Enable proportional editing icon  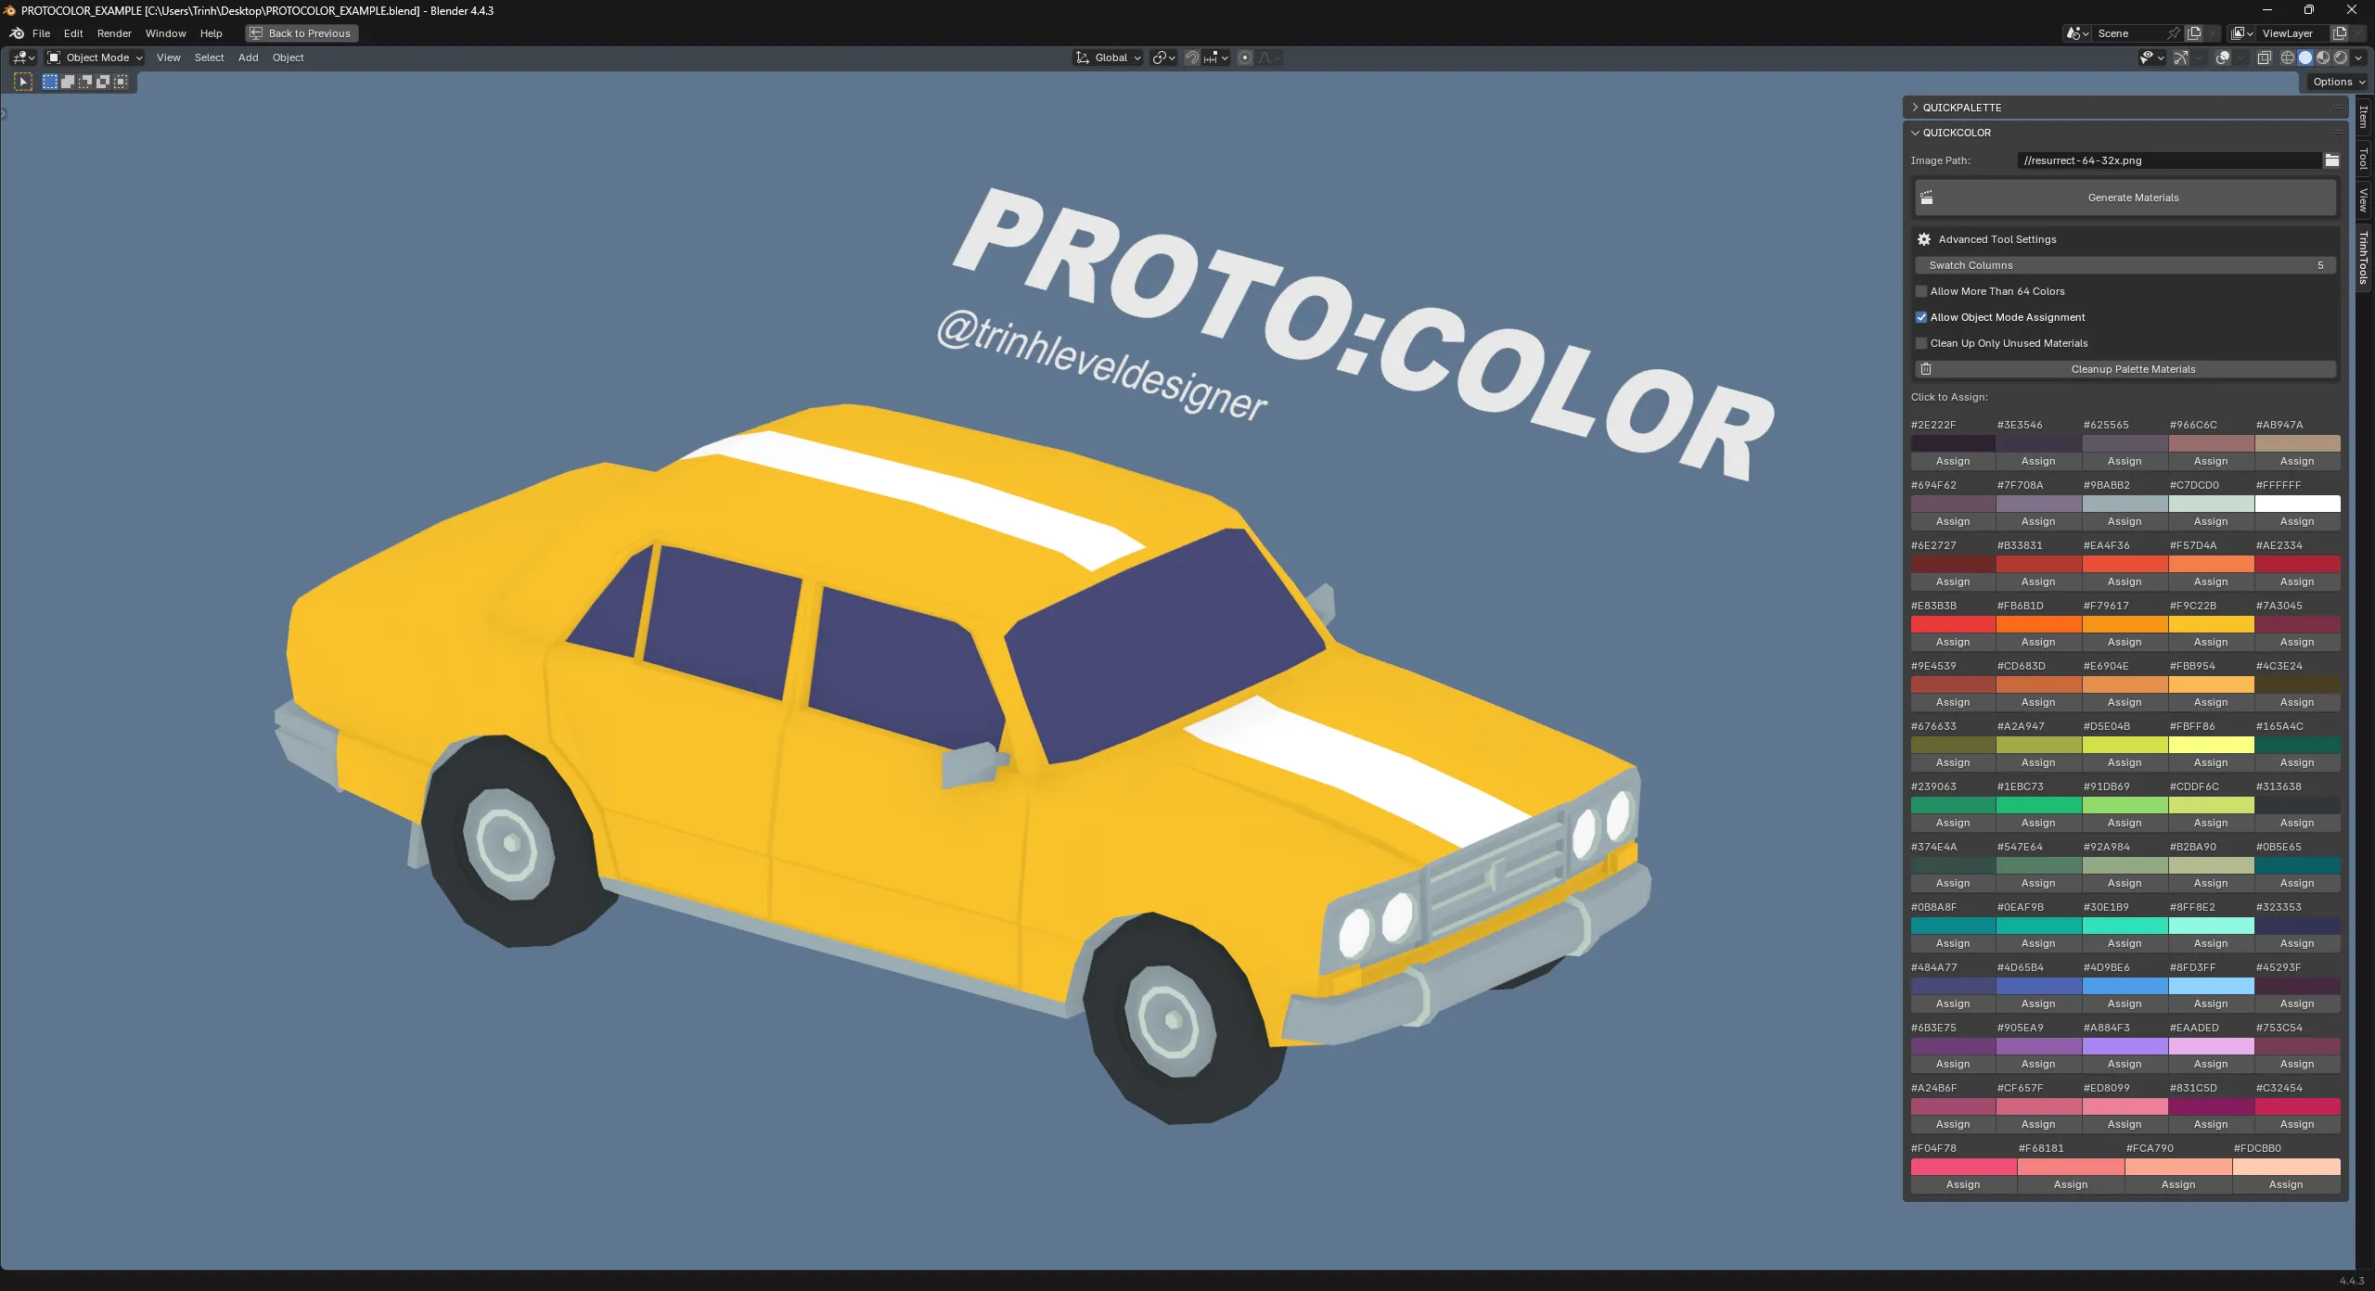click(x=1245, y=58)
